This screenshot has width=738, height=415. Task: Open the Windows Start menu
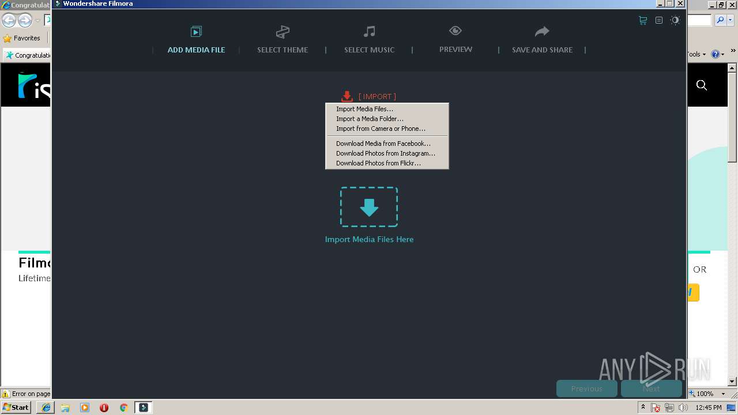(x=16, y=407)
